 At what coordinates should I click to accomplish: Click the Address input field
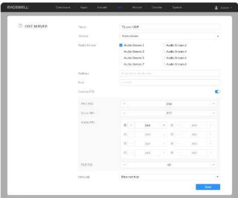click(x=170, y=74)
